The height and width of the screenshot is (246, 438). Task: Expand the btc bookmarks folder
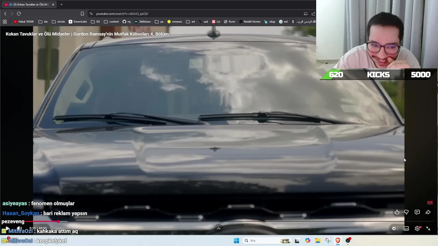pos(43,22)
